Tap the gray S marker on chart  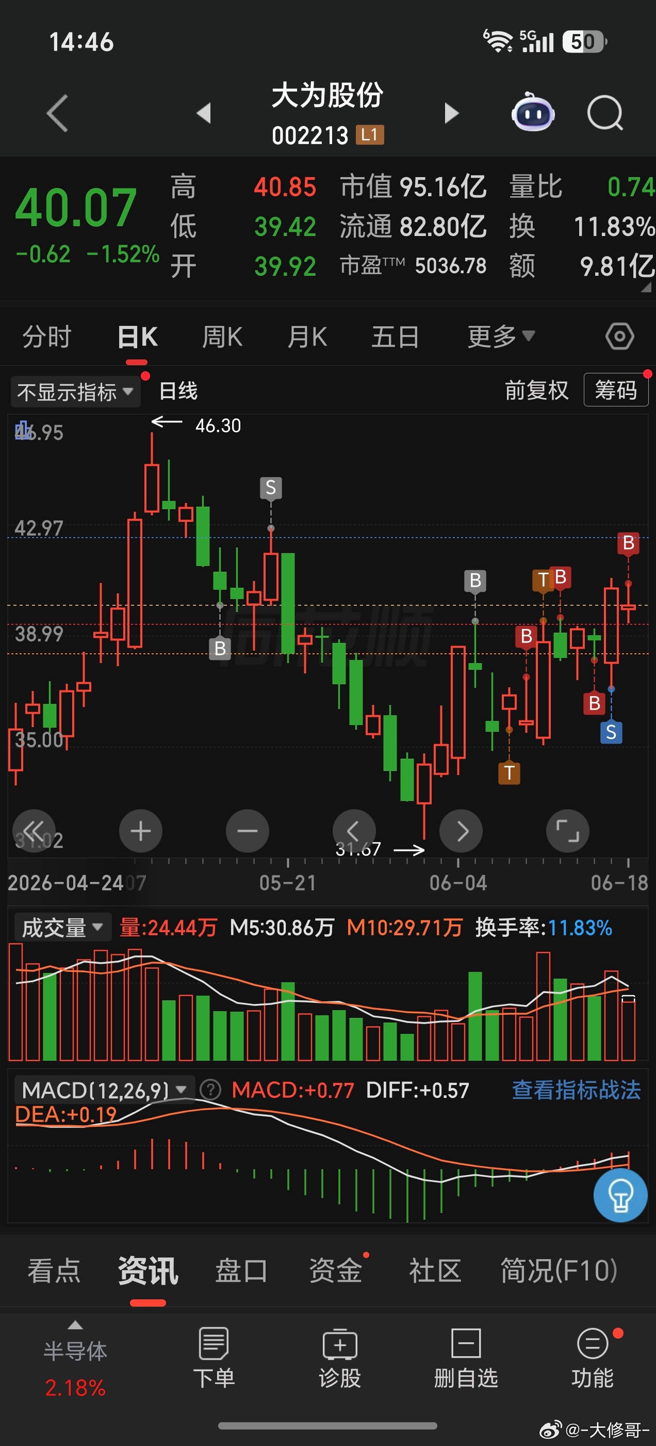[x=271, y=488]
